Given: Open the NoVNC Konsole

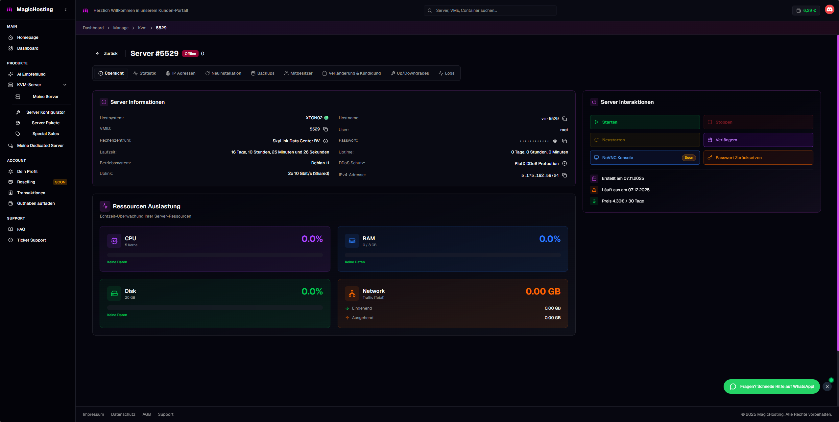Looking at the screenshot, I should tap(644, 157).
